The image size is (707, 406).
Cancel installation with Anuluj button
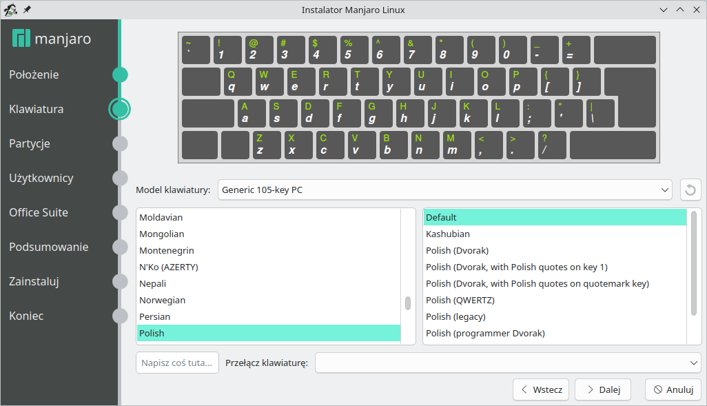coord(673,389)
